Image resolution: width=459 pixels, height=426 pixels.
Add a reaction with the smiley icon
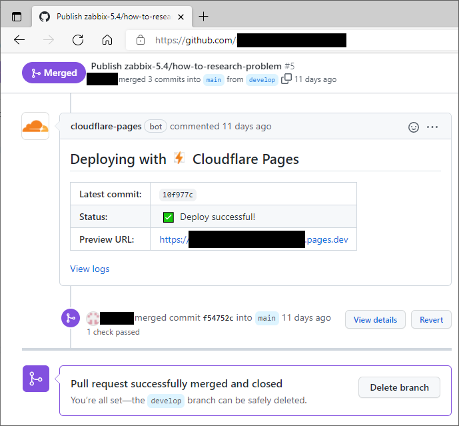414,127
